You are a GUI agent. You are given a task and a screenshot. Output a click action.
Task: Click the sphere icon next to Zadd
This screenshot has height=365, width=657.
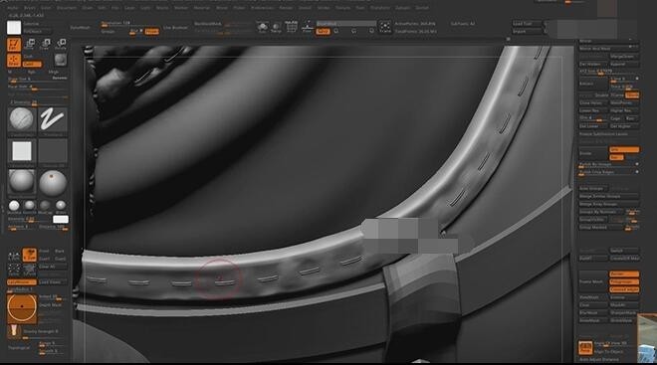point(61,60)
